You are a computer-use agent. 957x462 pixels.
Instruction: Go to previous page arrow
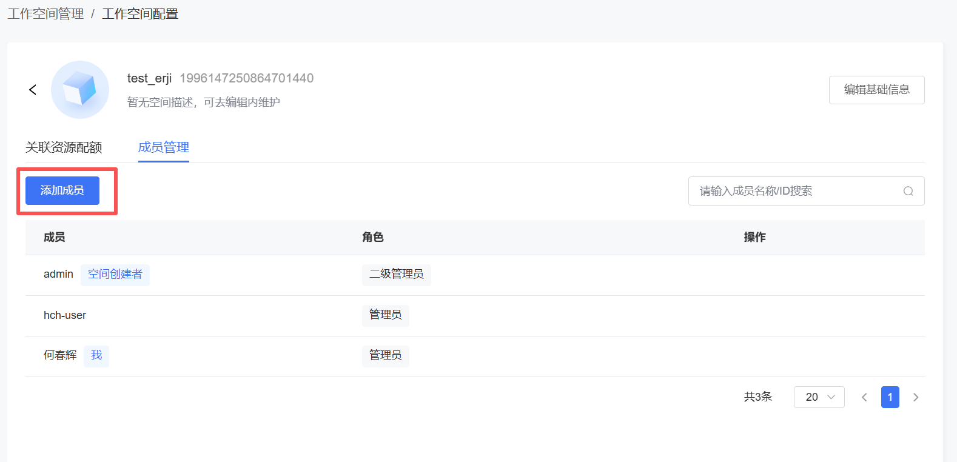pyautogui.click(x=864, y=397)
